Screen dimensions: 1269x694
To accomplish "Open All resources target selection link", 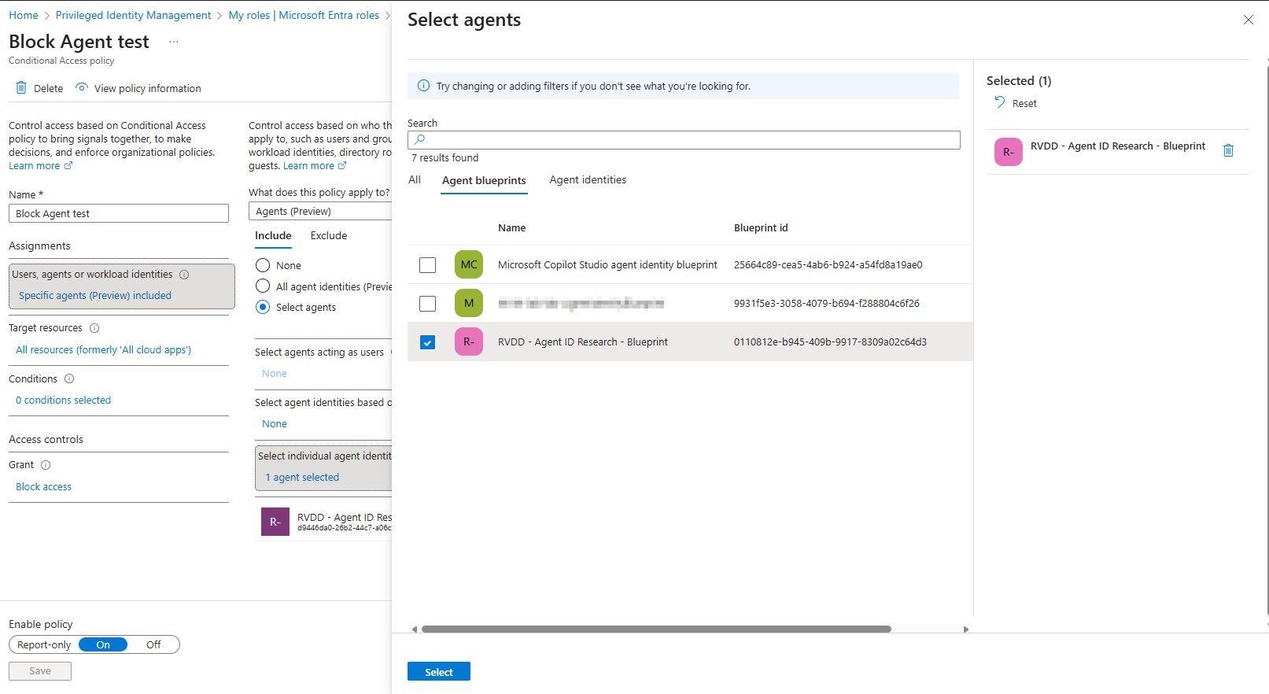I will (103, 350).
